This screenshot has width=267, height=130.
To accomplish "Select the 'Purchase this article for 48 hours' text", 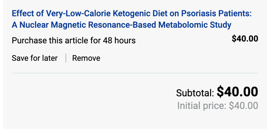I will click(x=74, y=41).
